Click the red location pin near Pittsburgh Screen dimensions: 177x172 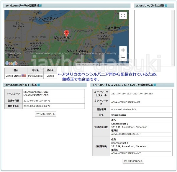pyautogui.click(x=66, y=33)
